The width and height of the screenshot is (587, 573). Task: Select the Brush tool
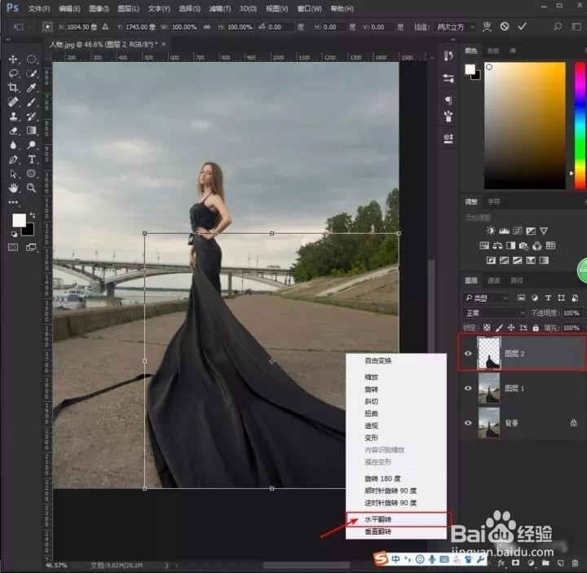click(32, 102)
